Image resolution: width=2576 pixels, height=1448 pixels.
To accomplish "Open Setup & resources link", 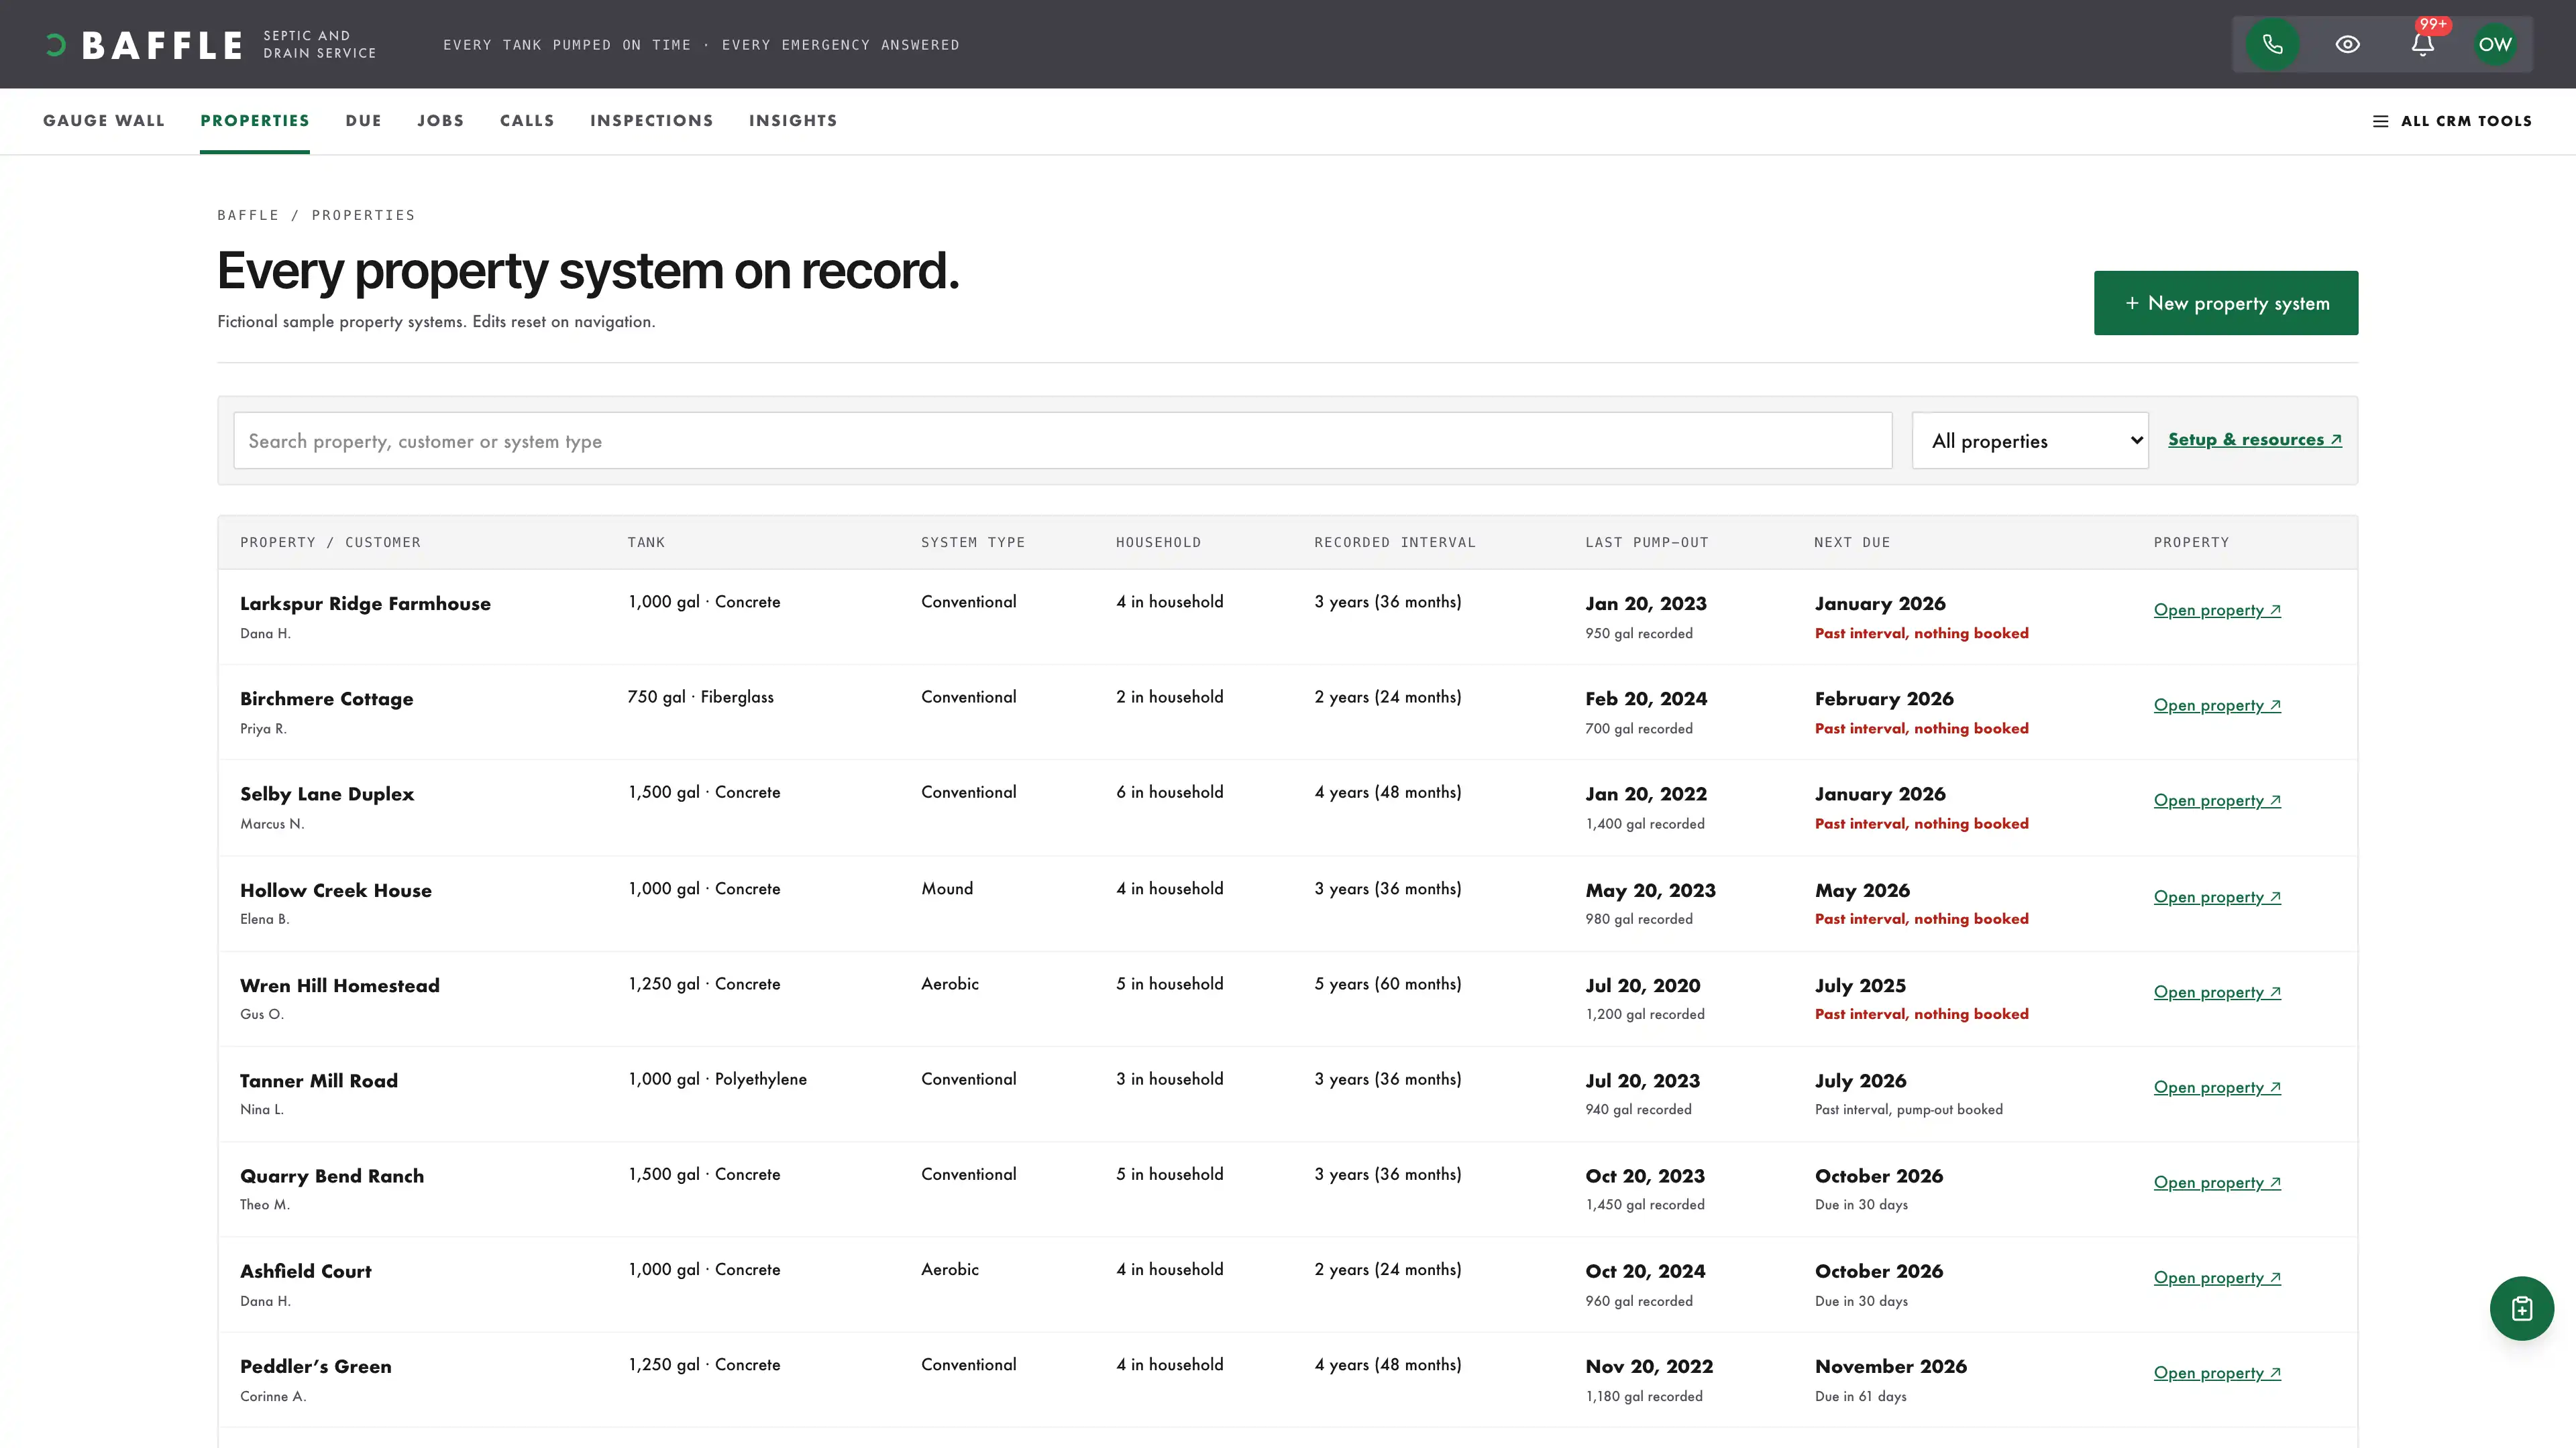I will [x=2255, y=440].
